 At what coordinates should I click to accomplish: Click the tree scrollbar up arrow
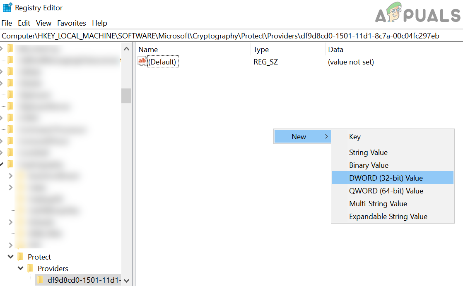coord(126,49)
